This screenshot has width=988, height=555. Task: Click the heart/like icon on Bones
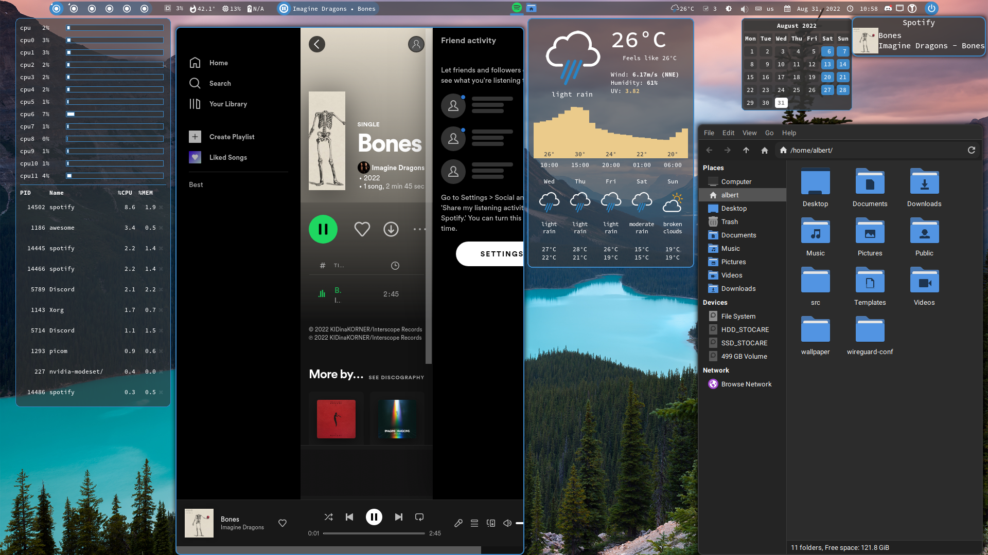pos(362,229)
